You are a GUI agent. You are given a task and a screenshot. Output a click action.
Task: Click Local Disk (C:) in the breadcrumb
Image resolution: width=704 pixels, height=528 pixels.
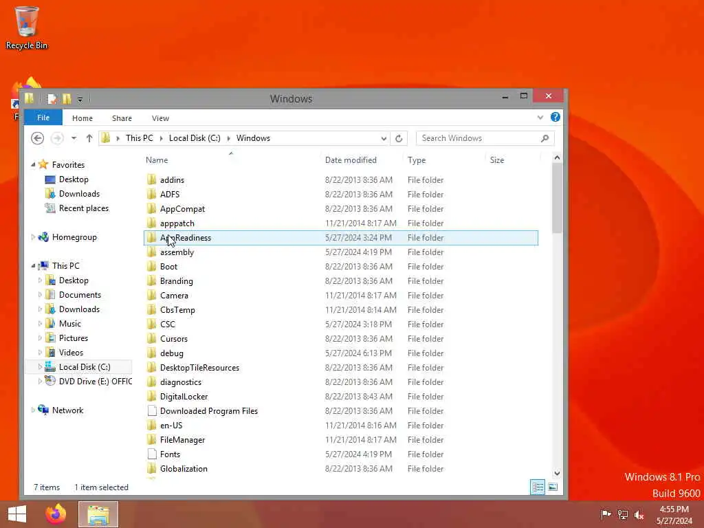[x=195, y=138]
